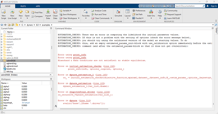Open Clean Data tool
The width and height of the screenshot is (218, 114).
pos(55,14)
